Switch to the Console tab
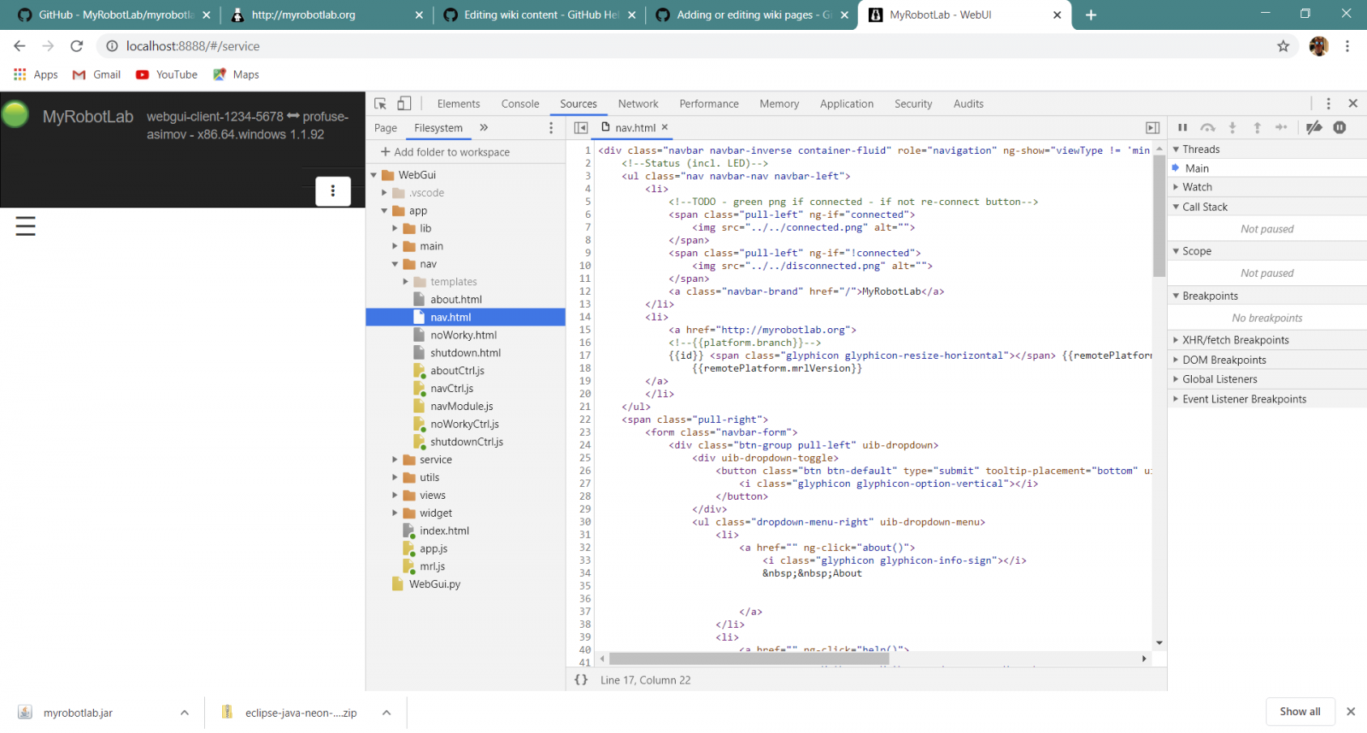Viewport: 1367px width, 733px height. coord(520,103)
